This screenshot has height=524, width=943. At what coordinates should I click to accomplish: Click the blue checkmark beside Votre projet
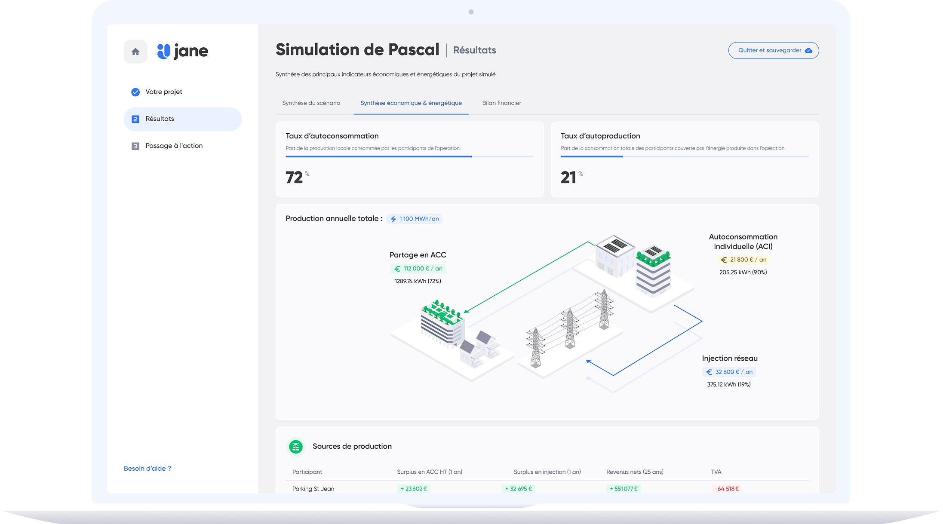[x=135, y=92]
